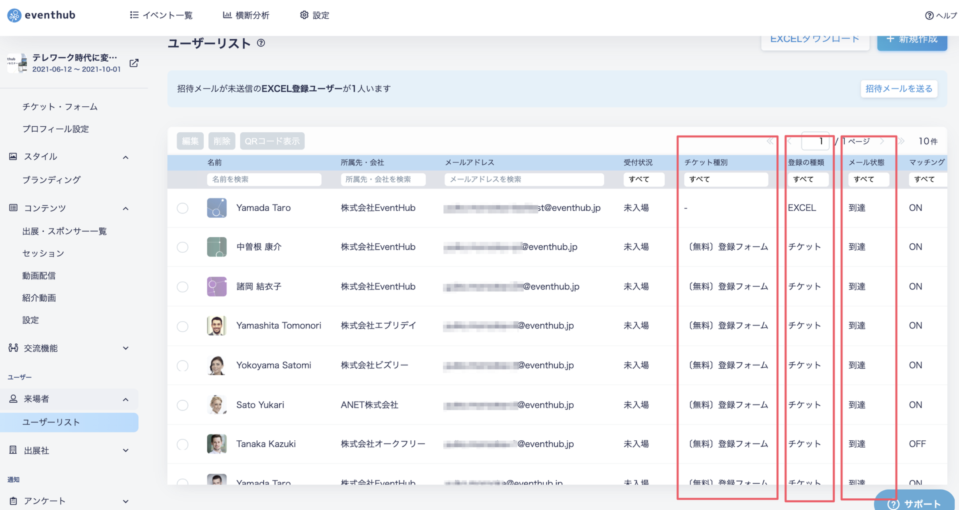
Task: Collapse the スタイル sidebar section
Action: pos(125,157)
